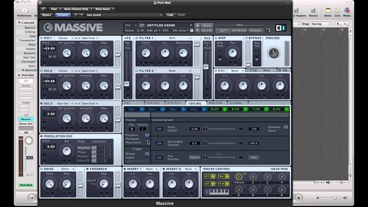Click the 4 Env modulation drag handle
368x207 pixels.
coord(204,109)
